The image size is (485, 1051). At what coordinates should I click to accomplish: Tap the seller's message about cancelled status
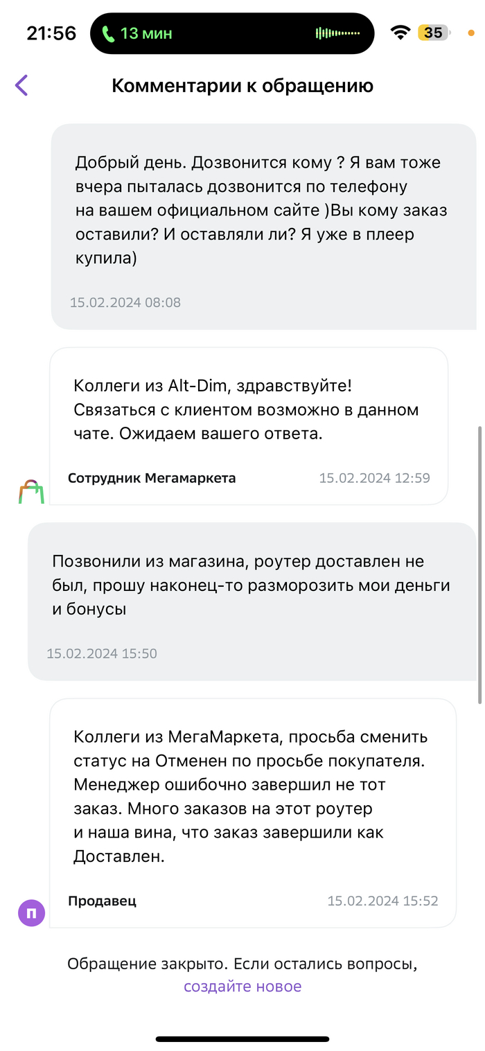[251, 795]
